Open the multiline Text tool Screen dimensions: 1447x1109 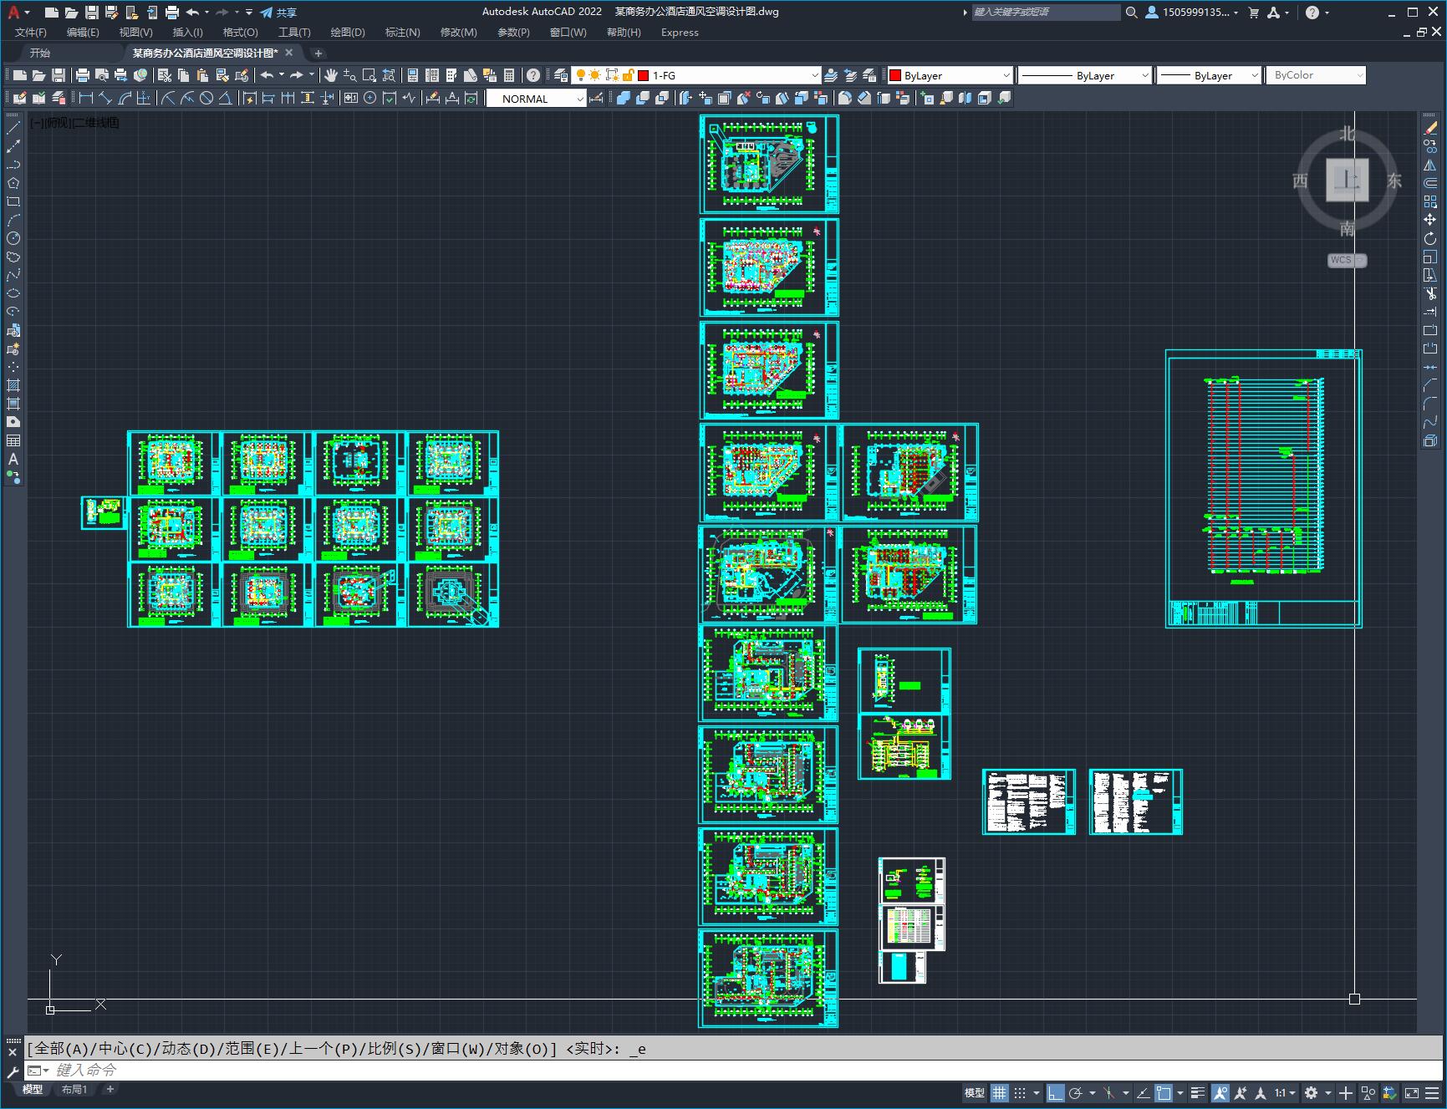click(x=13, y=460)
